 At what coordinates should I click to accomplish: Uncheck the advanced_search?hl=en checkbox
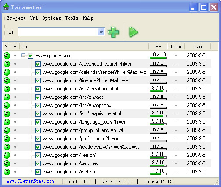point(38,64)
